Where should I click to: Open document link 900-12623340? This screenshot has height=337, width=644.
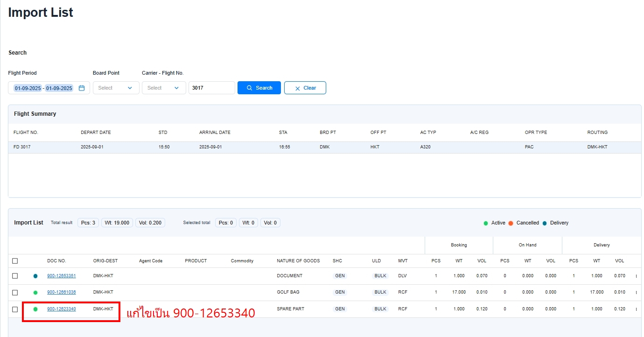[61, 309]
